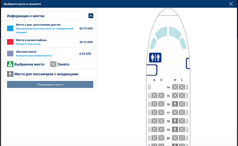Click the Информация о местах header
Viewport: 238px width, 146px height.
[x=26, y=16]
